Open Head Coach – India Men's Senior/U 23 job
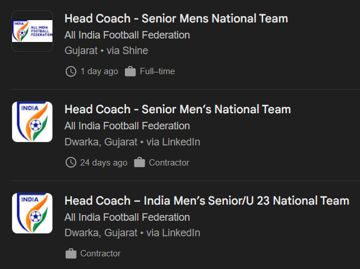 (x=207, y=201)
